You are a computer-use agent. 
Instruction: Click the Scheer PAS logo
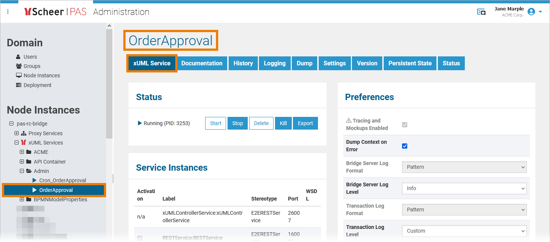coord(55,12)
